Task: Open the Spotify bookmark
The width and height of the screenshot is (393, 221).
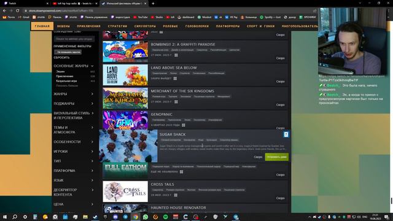Action: click(270, 17)
